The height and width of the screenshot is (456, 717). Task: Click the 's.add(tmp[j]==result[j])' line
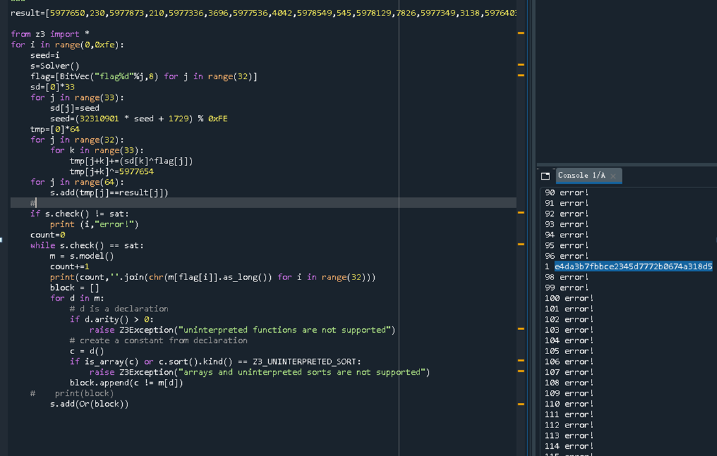pyautogui.click(x=109, y=193)
